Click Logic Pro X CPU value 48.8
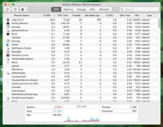 tap(52, 20)
